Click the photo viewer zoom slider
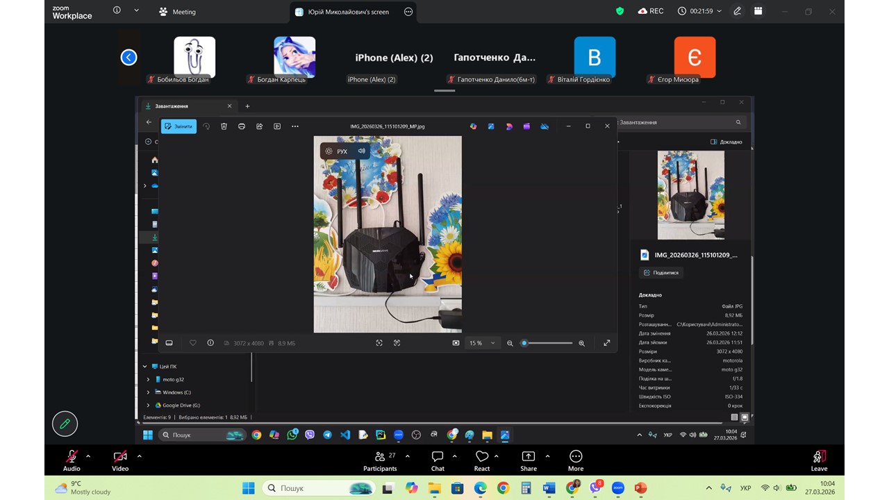The height and width of the screenshot is (500, 889). coord(547,343)
